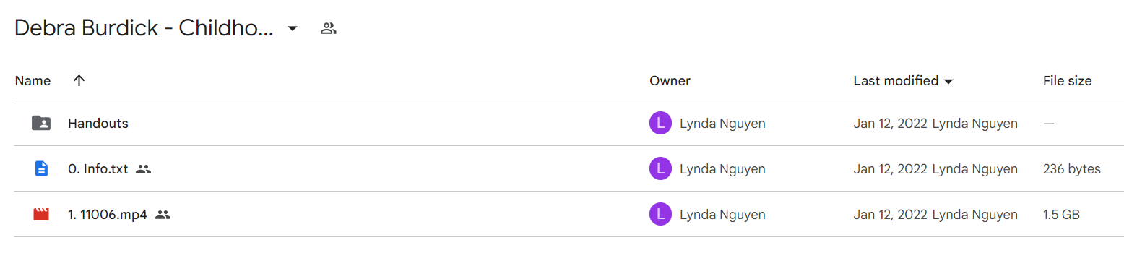This screenshot has width=1124, height=279.
Task: Select the Owner column header
Action: (670, 81)
